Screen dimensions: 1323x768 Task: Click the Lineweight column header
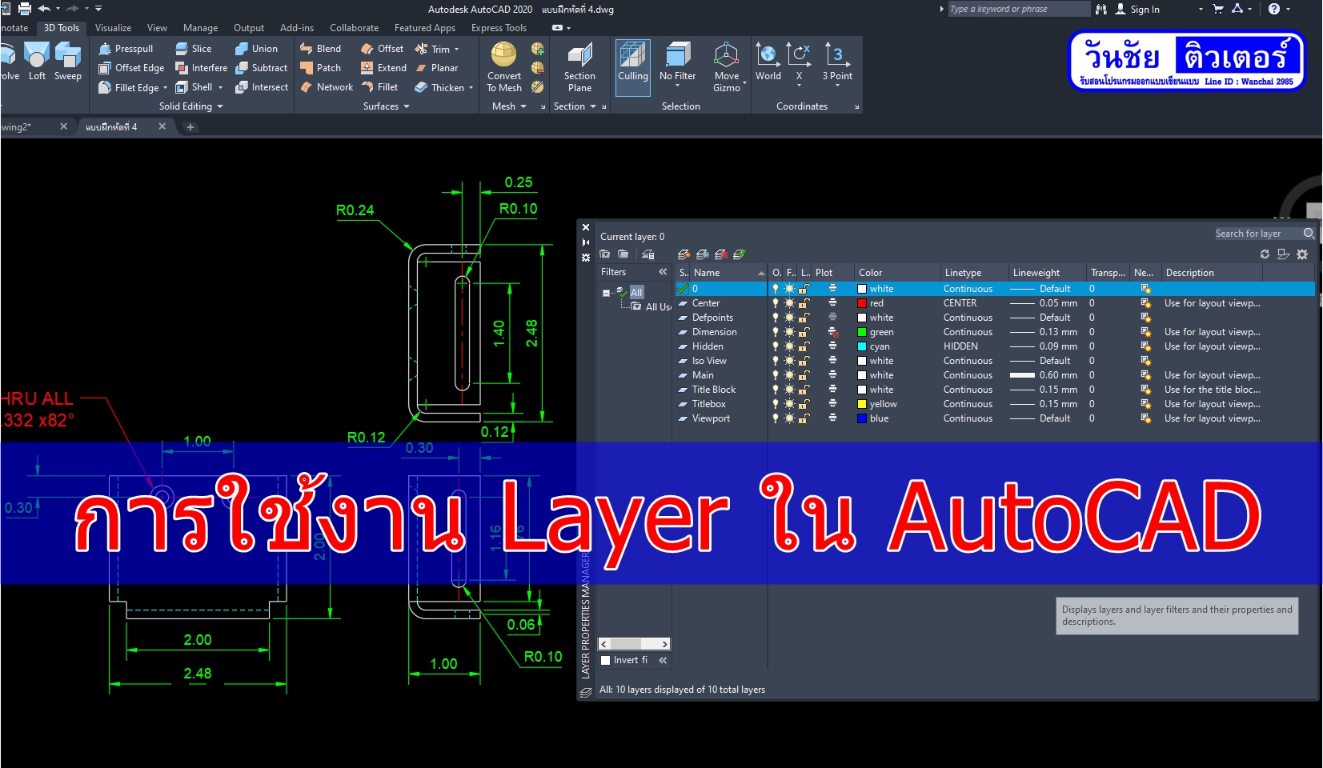pyautogui.click(x=1046, y=273)
